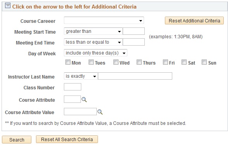Click Reset All Search Criteria button

coord(67,139)
